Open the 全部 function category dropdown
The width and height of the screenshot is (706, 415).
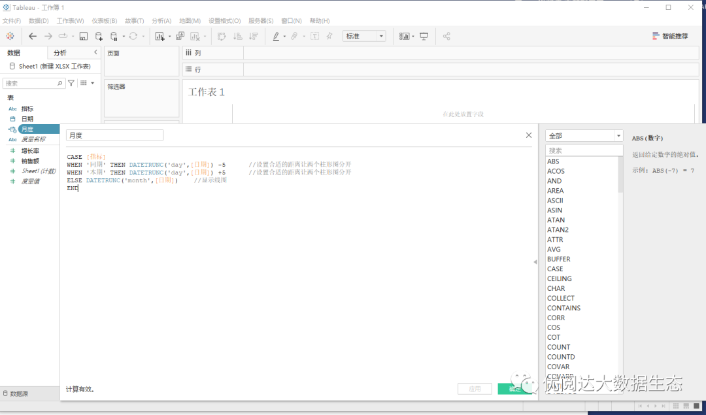click(x=584, y=135)
